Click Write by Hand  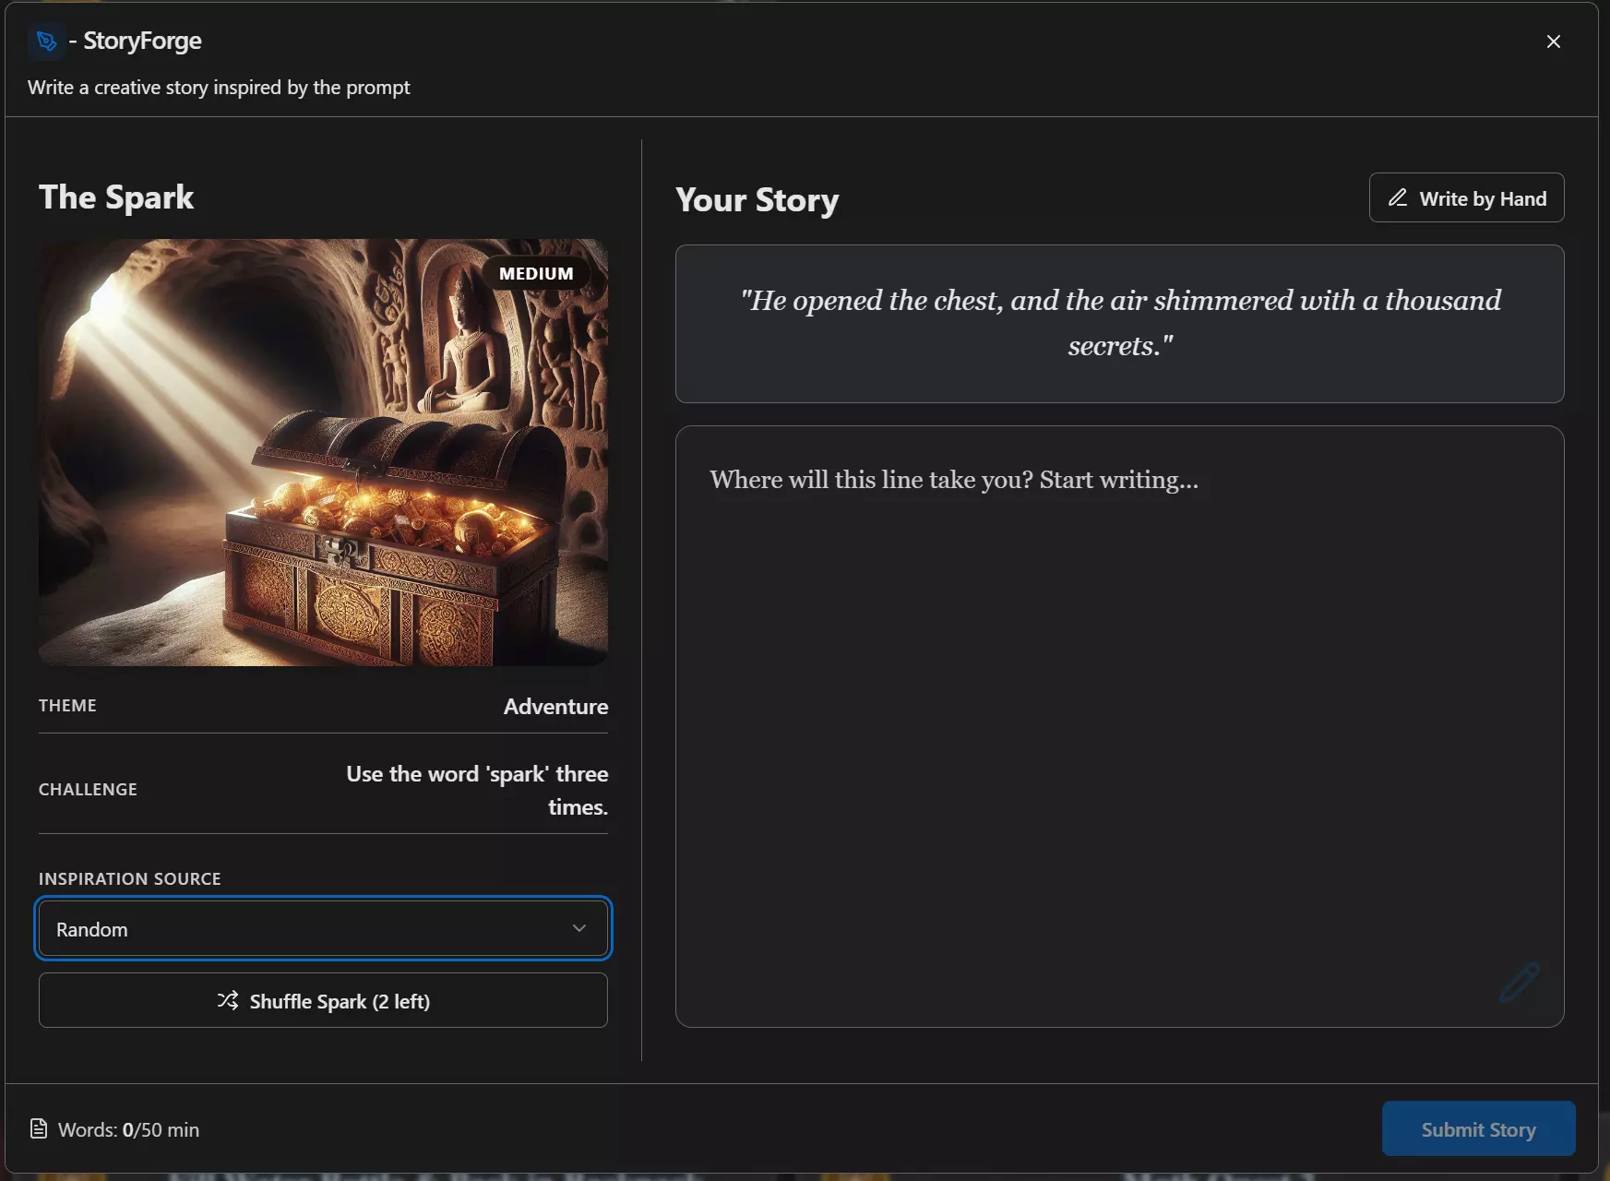click(x=1466, y=197)
